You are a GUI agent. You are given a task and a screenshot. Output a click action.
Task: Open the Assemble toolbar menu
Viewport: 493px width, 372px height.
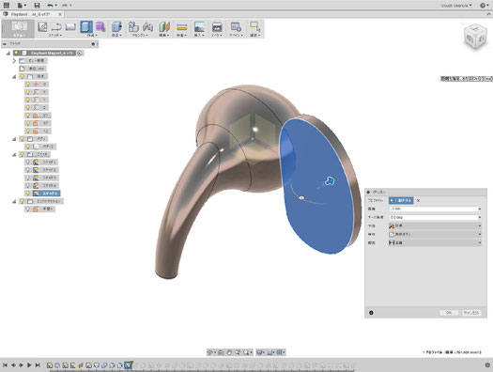coord(140,35)
